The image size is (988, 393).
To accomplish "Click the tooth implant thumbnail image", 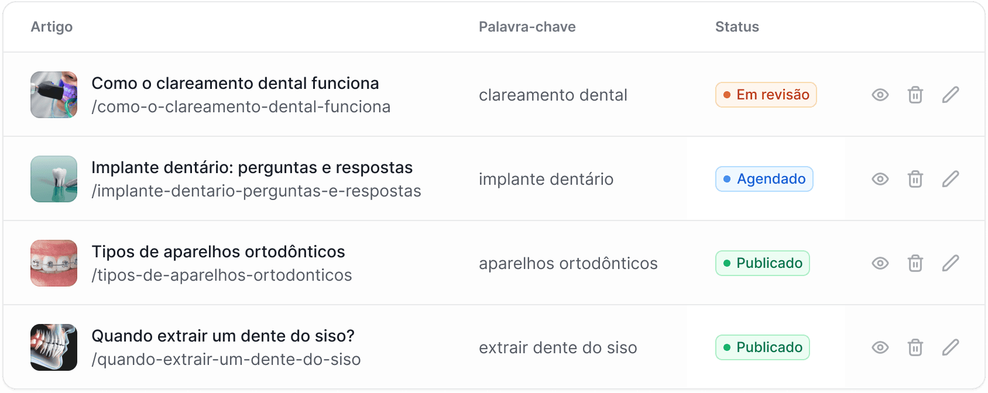I will pos(53,179).
